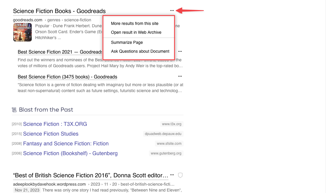Open the three-dot menu beside the red arrow
This screenshot has width=326, height=193.
[x=172, y=10]
